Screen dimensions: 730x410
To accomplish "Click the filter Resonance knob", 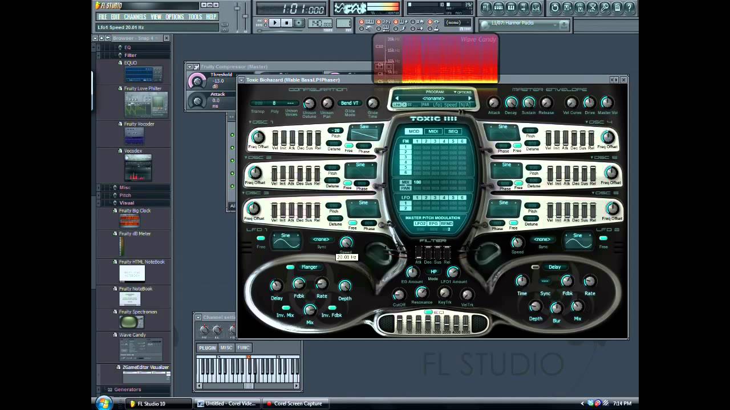I will 421,293.
